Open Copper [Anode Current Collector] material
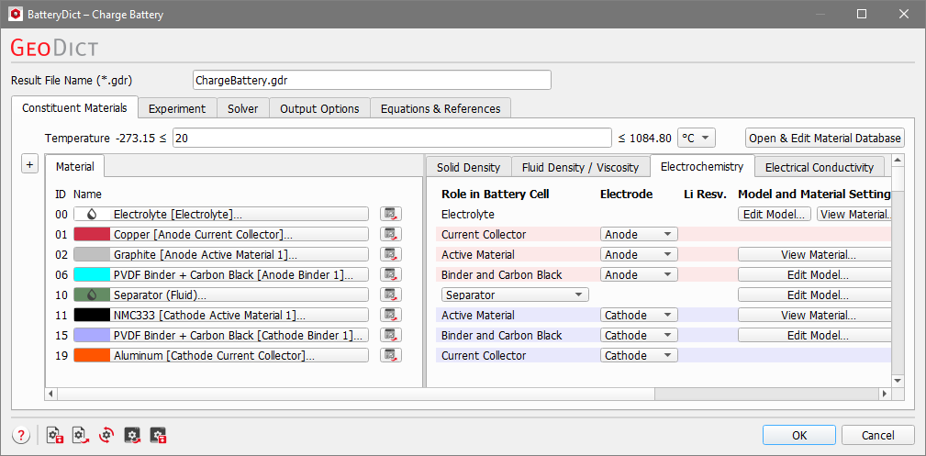926x456 pixels. [221, 235]
